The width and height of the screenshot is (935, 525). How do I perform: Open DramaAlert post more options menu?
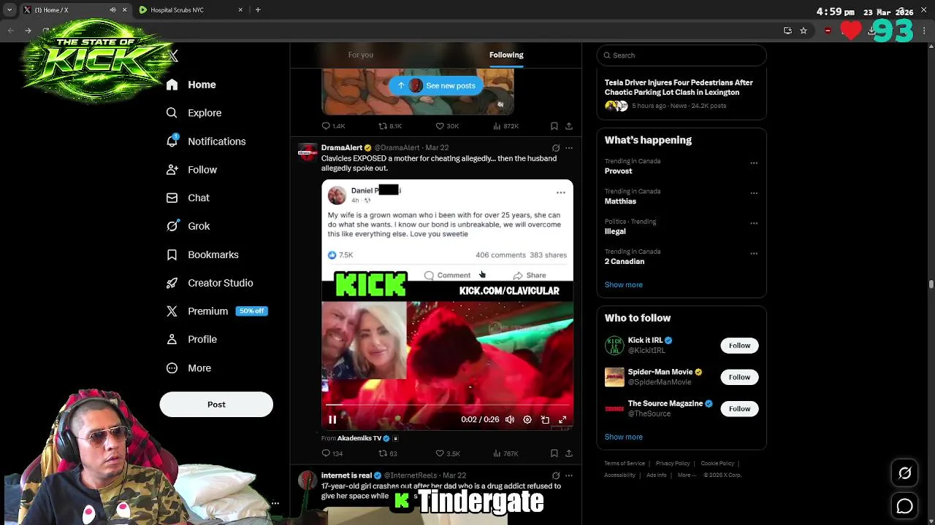569,148
